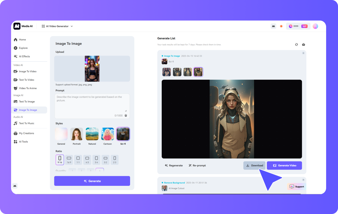
Task: Click the AI Image Cutout thumbnail
Action: coord(165,188)
